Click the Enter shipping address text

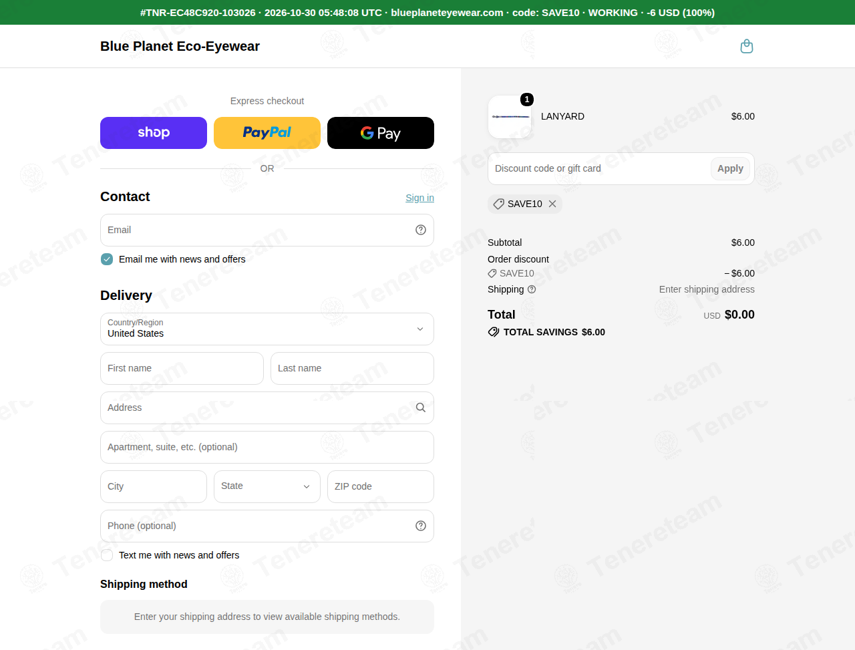coord(707,289)
